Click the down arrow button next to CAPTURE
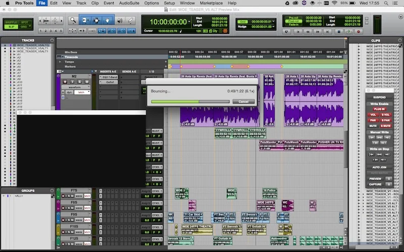This screenshot has height=252, width=404. pos(388,184)
